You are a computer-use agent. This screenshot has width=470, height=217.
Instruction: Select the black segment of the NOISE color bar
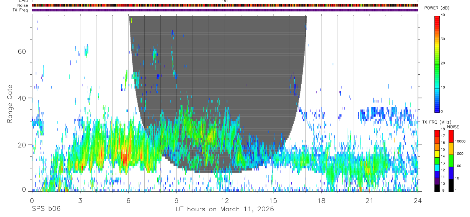(x=451, y=185)
